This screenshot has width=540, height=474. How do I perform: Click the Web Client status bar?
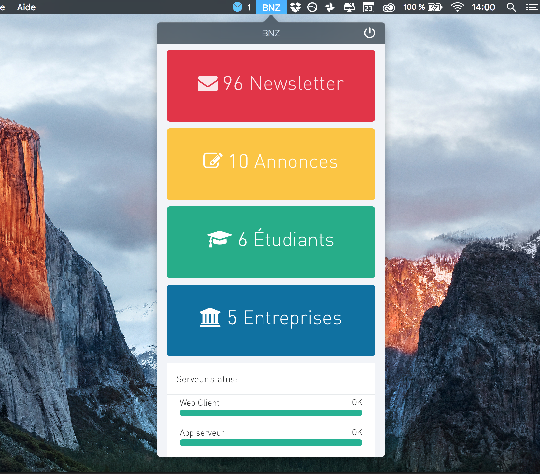[x=271, y=413]
